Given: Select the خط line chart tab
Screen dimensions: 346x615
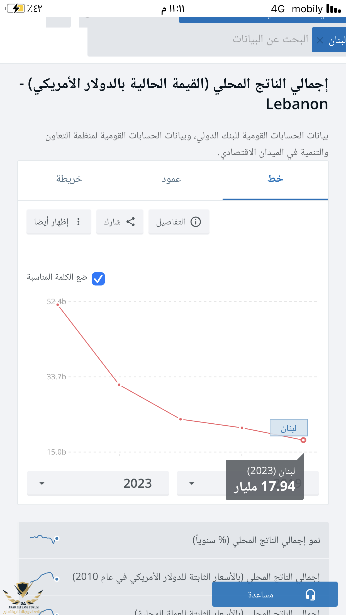Looking at the screenshot, I should click(x=275, y=179).
